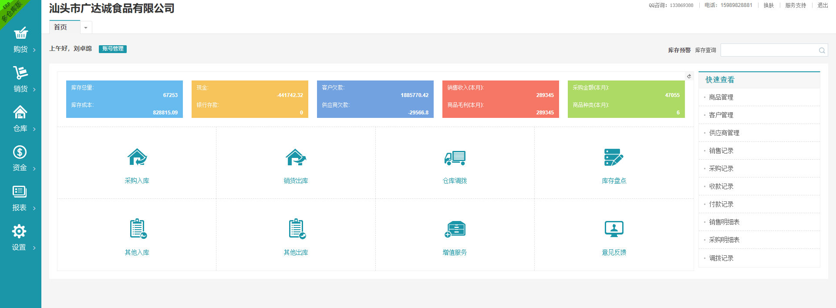Click the 销货出库 label text
Image resolution: width=836 pixels, height=308 pixels.
[296, 181]
